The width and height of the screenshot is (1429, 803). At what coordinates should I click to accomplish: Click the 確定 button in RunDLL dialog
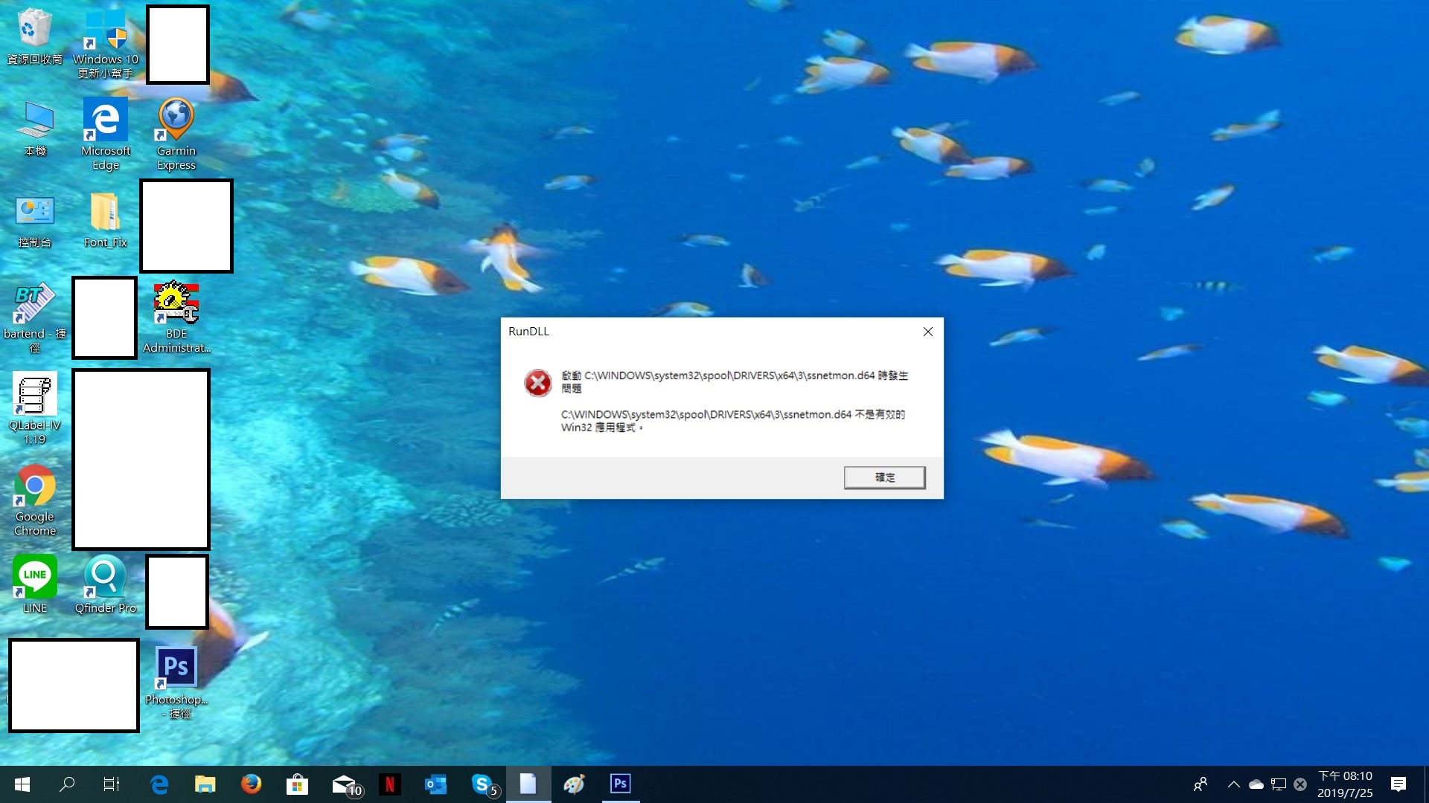[x=884, y=477]
